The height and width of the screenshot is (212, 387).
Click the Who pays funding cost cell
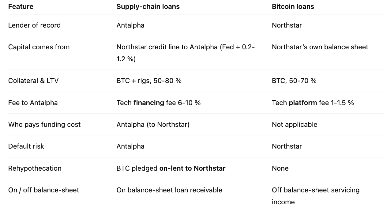[x=44, y=124]
